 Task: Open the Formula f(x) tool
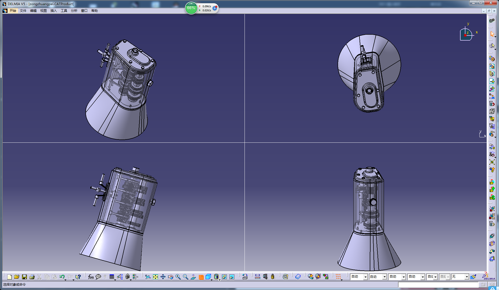click(91, 277)
